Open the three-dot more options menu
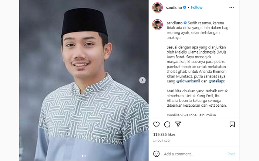259x161 pixels. tap(232, 8)
